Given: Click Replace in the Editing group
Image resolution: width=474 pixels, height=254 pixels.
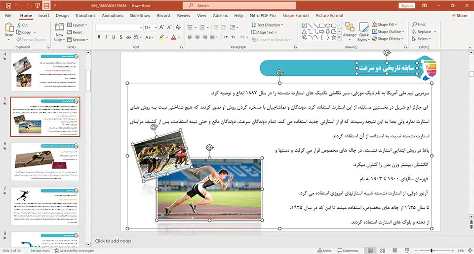Looking at the screenshot, I should tap(421, 32).
